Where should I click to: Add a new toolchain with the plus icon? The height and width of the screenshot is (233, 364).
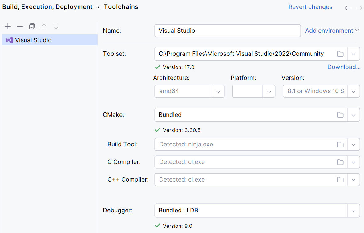click(8, 27)
